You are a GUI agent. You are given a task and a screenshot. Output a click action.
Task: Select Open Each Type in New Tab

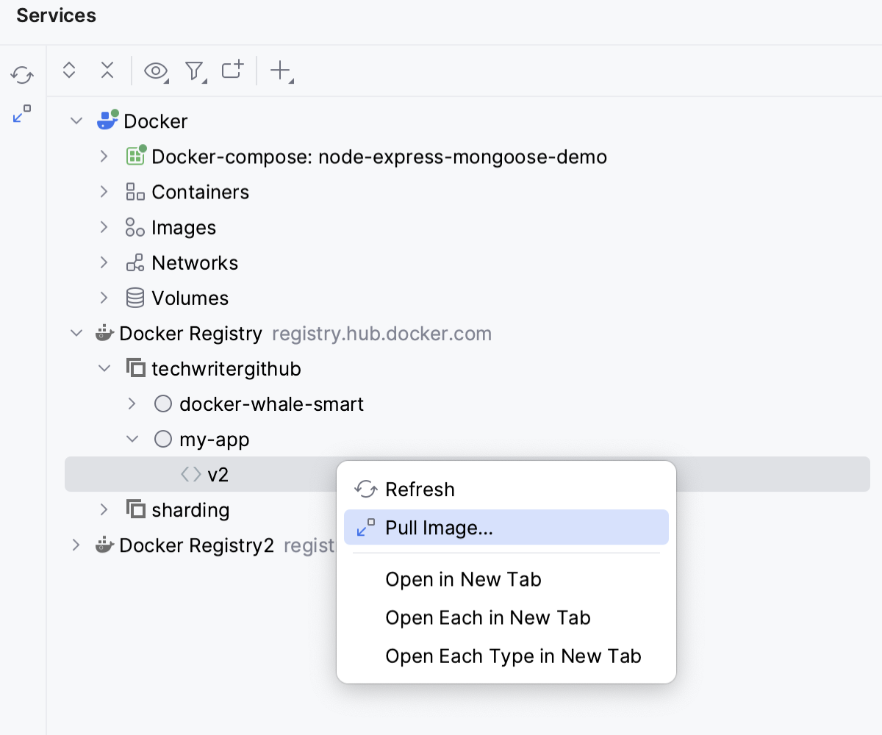(x=513, y=656)
